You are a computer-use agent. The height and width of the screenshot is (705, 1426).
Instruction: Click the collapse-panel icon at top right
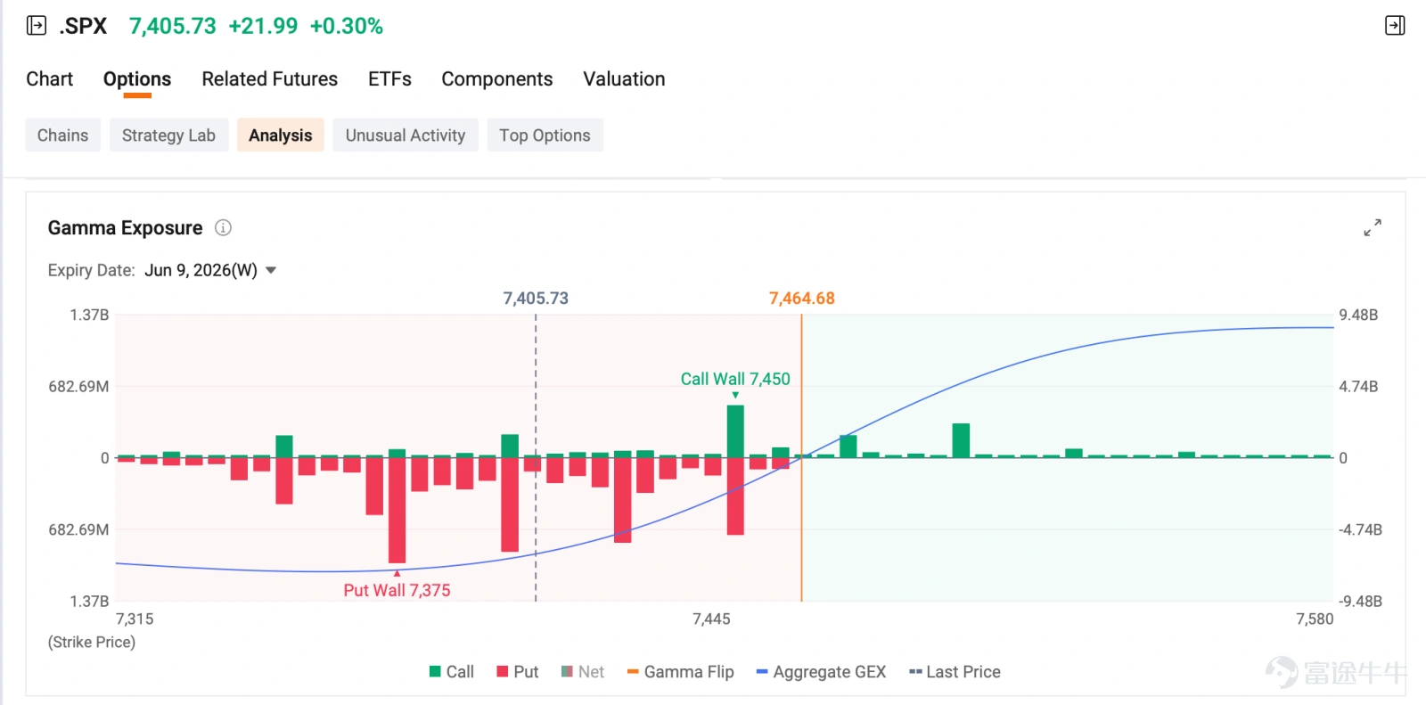pyautogui.click(x=1395, y=26)
